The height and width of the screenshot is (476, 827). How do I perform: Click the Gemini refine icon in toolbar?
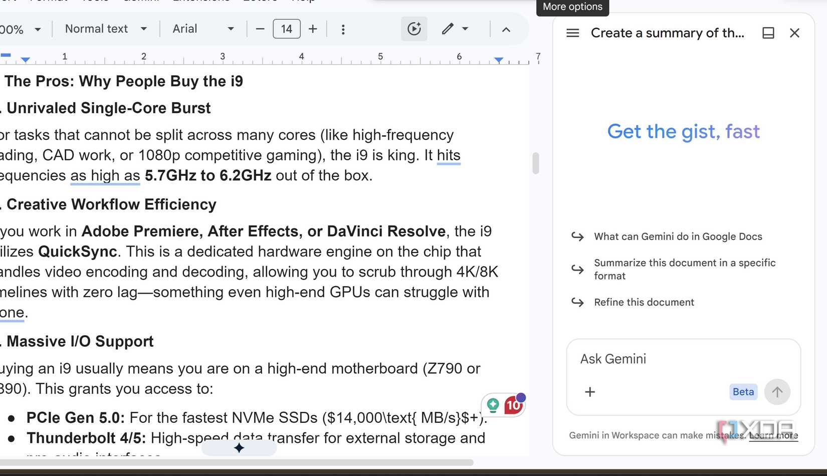[414, 29]
